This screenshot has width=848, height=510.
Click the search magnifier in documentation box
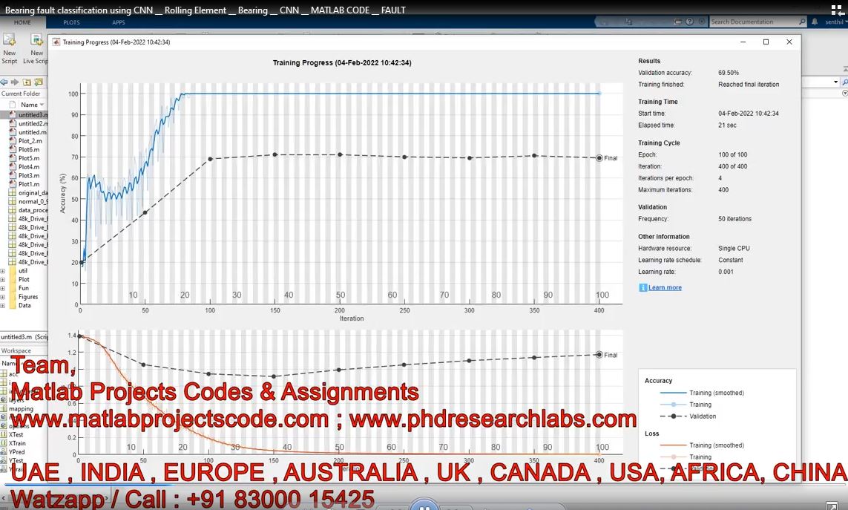[x=802, y=22]
